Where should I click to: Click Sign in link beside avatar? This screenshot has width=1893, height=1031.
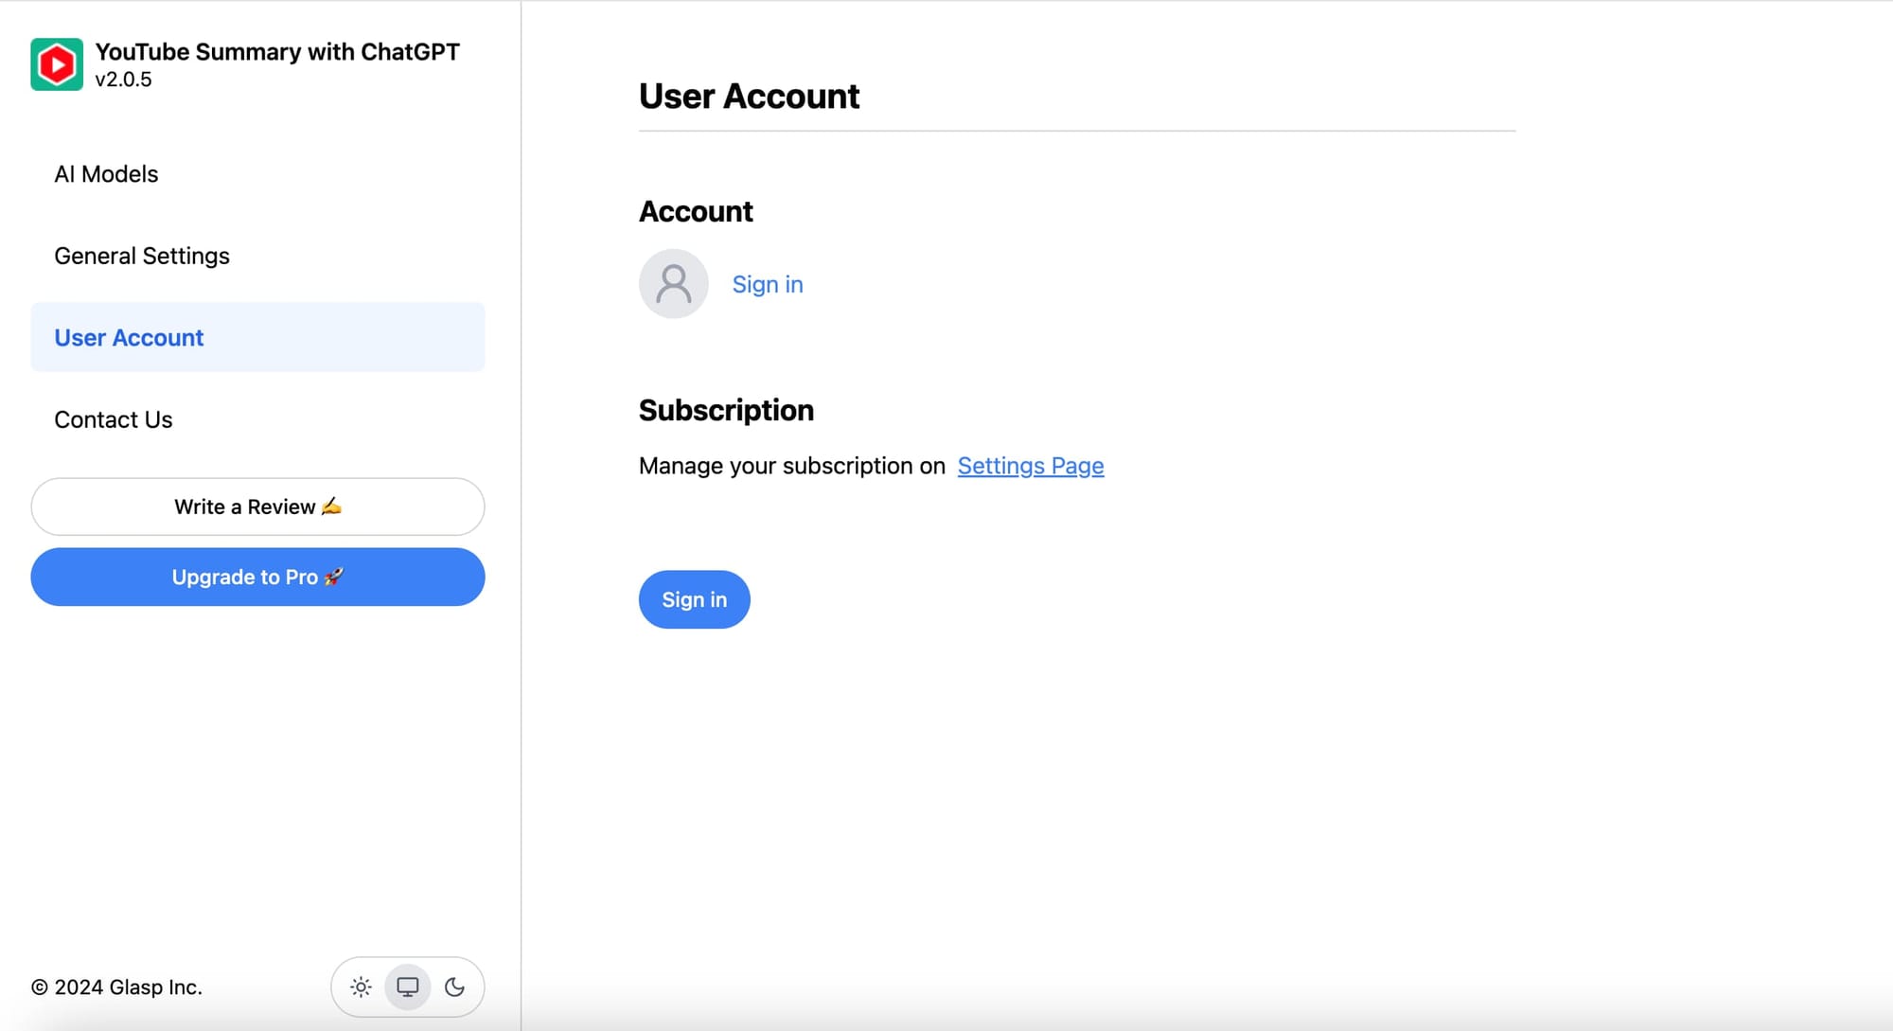pos(768,284)
